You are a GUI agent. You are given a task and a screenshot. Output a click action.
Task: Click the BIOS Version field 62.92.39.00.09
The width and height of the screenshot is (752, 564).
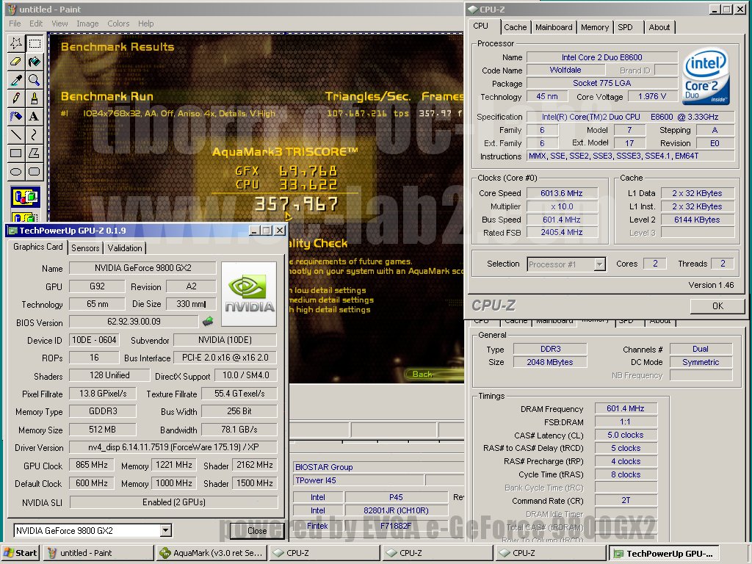pyautogui.click(x=134, y=322)
